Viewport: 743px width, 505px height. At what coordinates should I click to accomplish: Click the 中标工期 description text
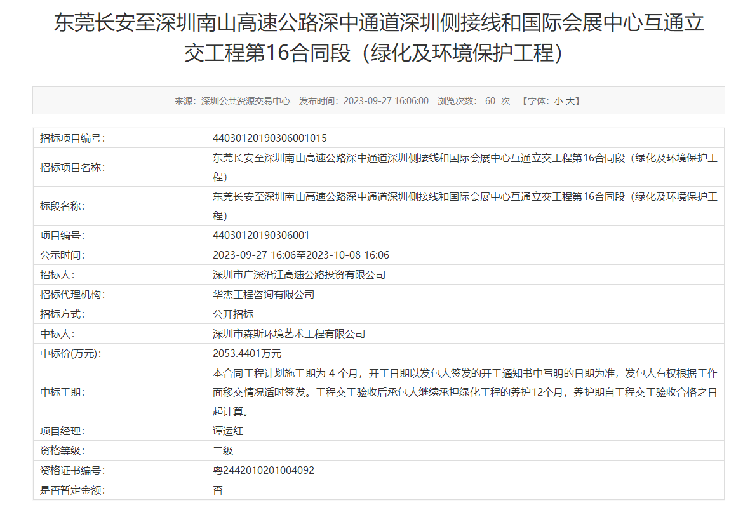pyautogui.click(x=465, y=392)
